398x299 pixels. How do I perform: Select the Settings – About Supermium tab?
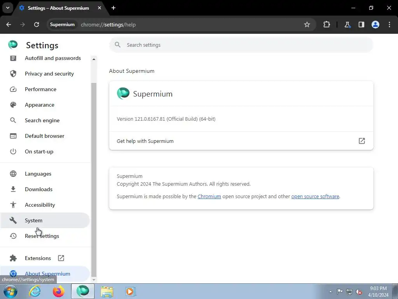(58, 8)
